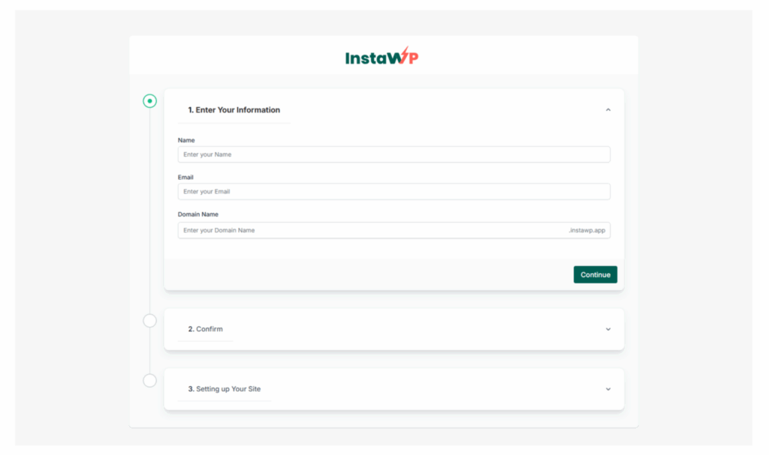Image resolution: width=769 pixels, height=455 pixels.
Task: Click the Continue button
Action: pos(595,275)
